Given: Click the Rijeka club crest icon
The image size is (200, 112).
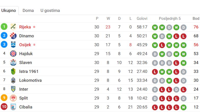Looking at the screenshot, I should point(13,27).
